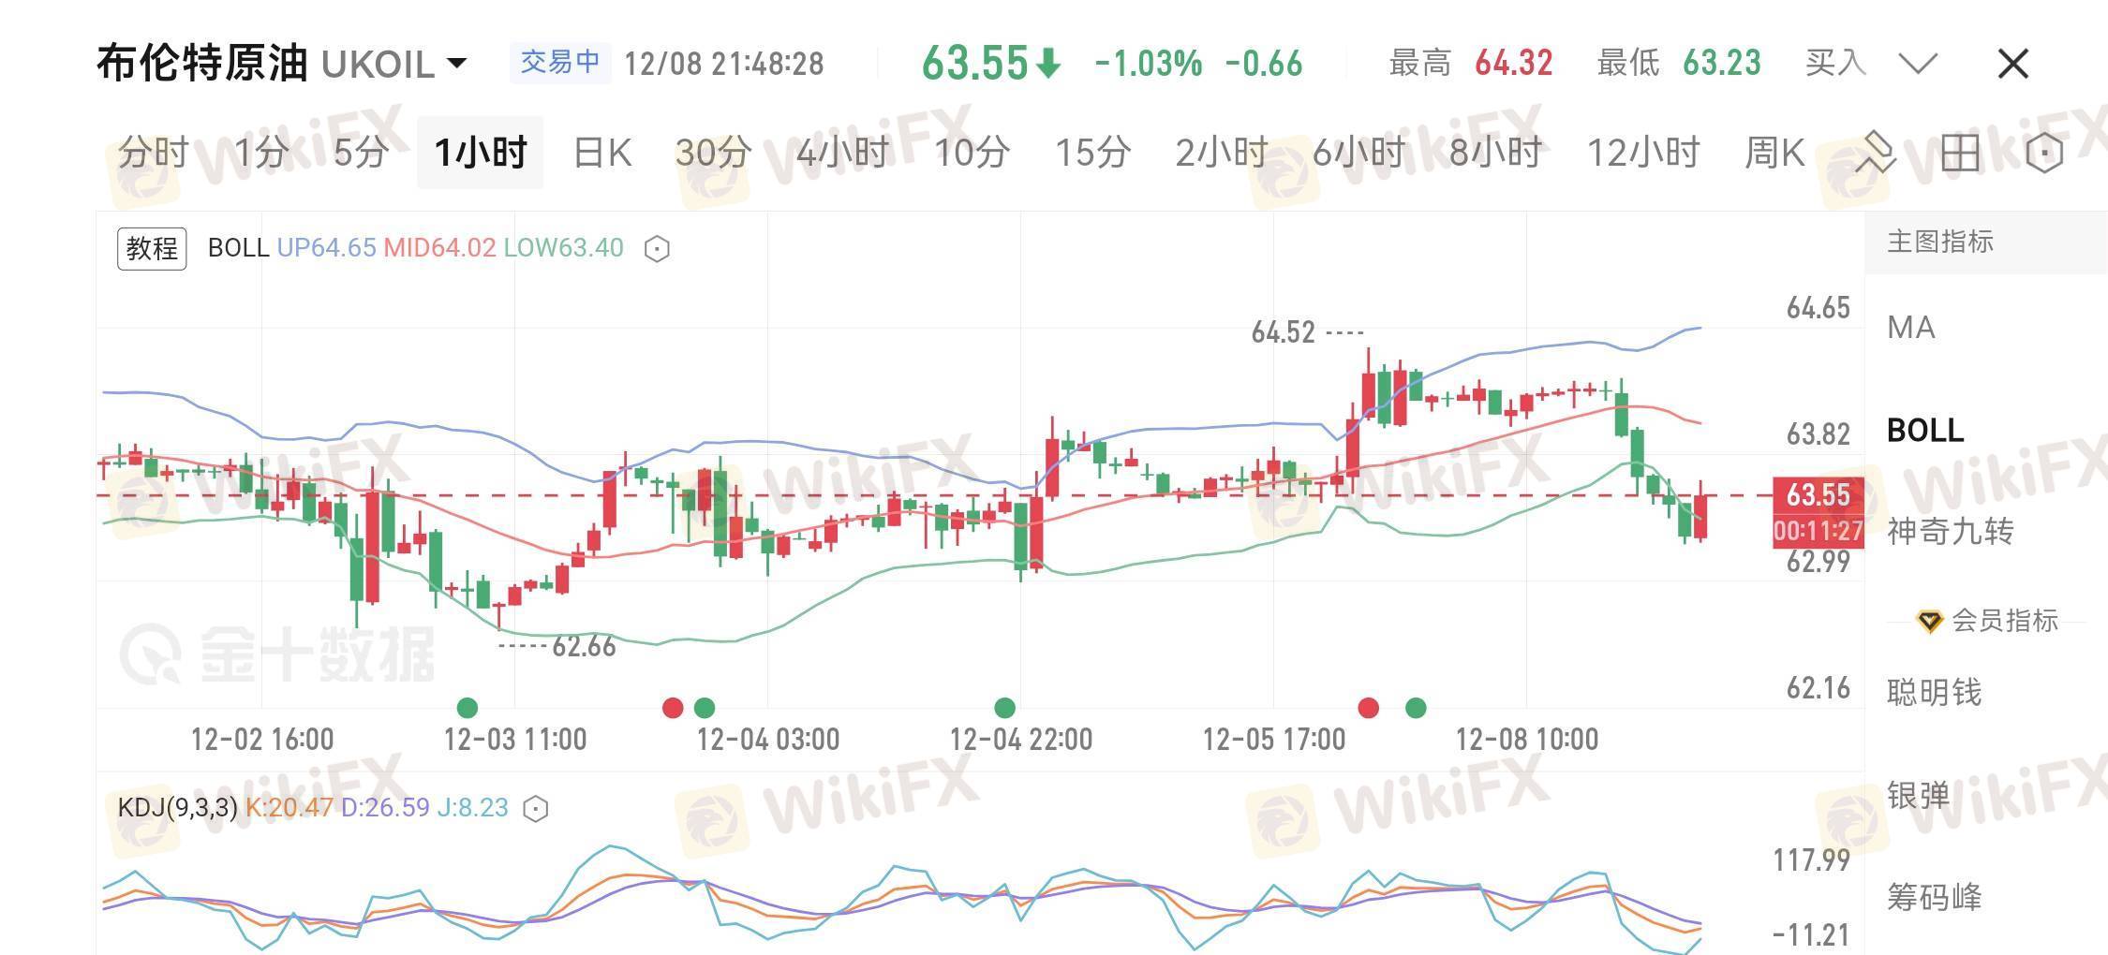The height and width of the screenshot is (955, 2108).
Task: Click the KDJ D:26.59 value
Action: pos(385,808)
